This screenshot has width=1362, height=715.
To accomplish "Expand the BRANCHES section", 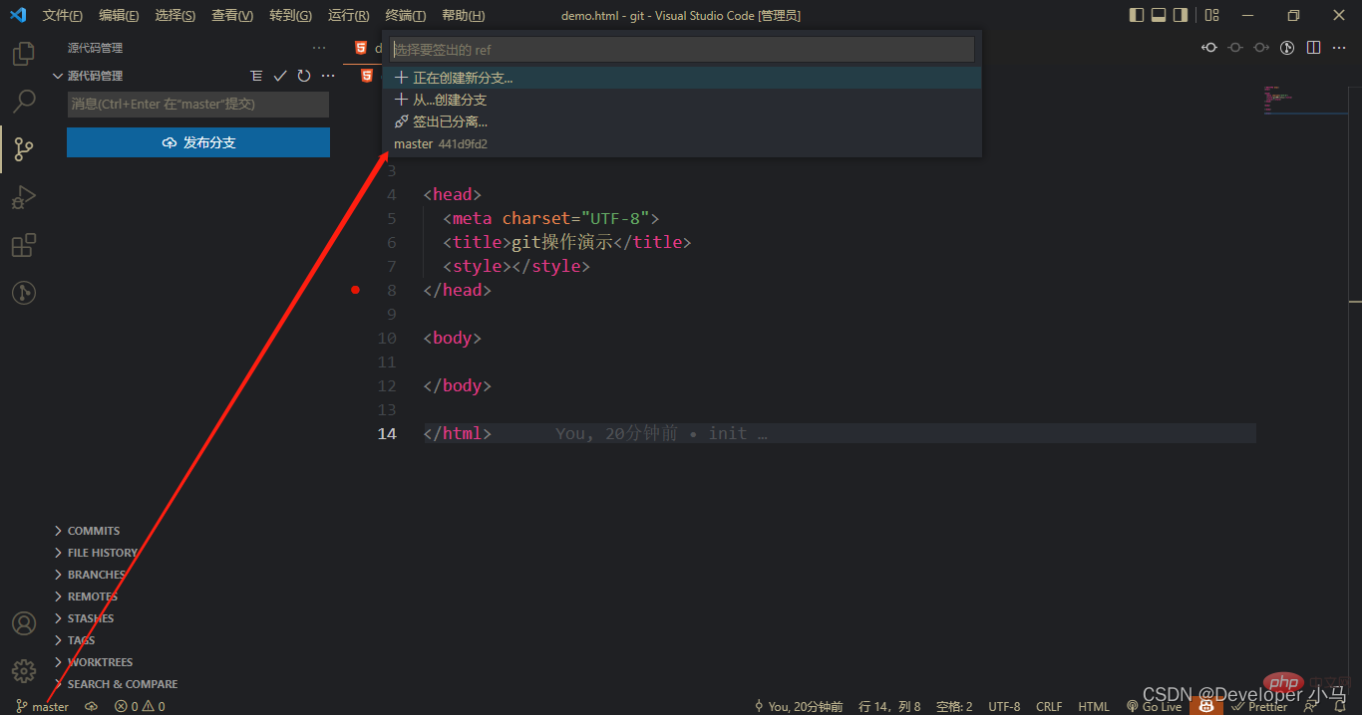I will coord(96,575).
